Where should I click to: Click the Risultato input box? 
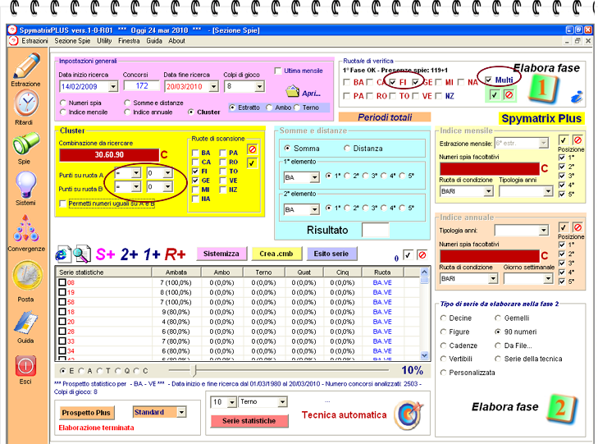(x=376, y=230)
